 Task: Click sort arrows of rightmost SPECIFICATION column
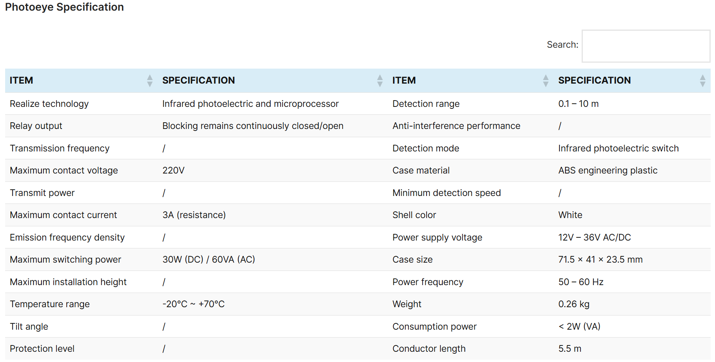tap(702, 80)
